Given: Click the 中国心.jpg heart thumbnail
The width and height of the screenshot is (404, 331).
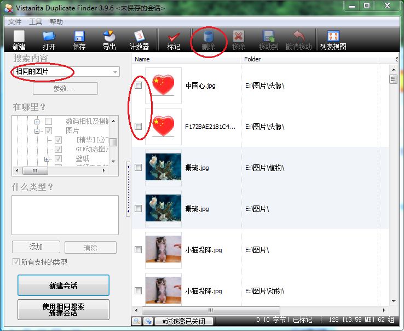Looking at the screenshot, I should click(x=163, y=85).
